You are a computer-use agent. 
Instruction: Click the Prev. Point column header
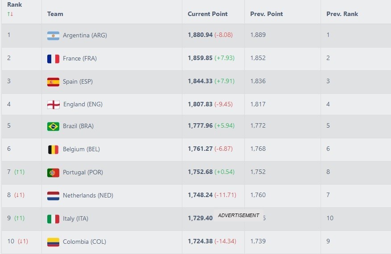267,14
